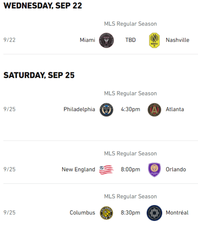
Task: Click the CF Montréal blue logo
Action: tap(154, 213)
